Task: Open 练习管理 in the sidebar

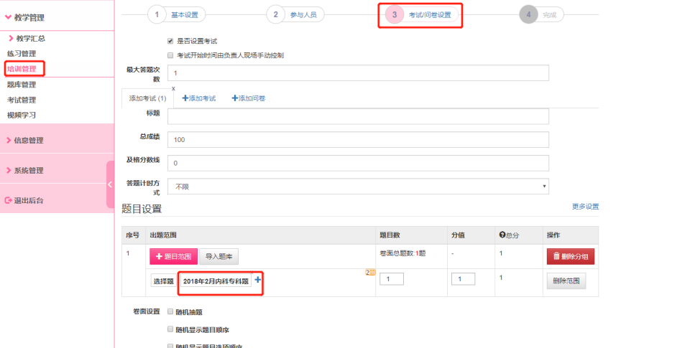Action: (22, 54)
